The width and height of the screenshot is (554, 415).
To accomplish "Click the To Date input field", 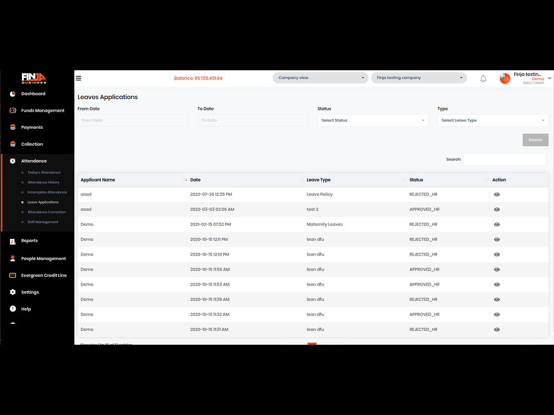I will 253,120.
